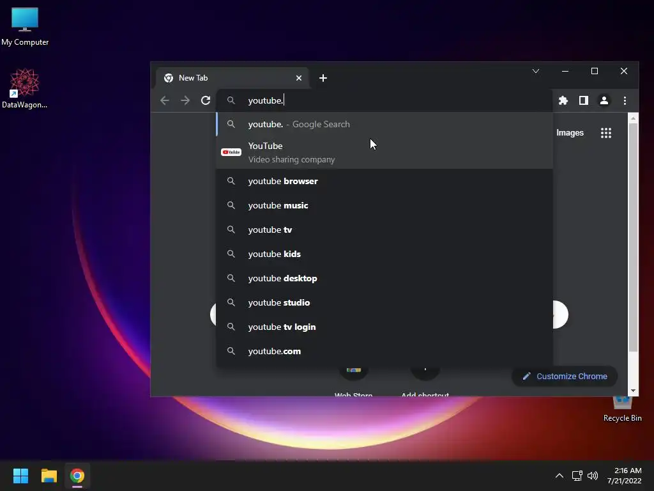The height and width of the screenshot is (491, 654).
Task: Choose 'youtube music' suggestion
Action: [x=384, y=205]
